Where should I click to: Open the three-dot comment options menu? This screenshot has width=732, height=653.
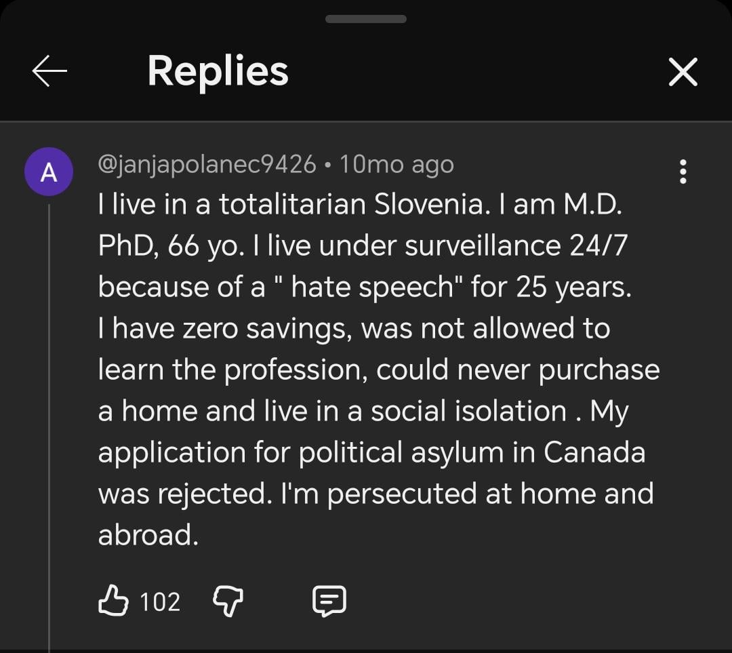coord(683,172)
